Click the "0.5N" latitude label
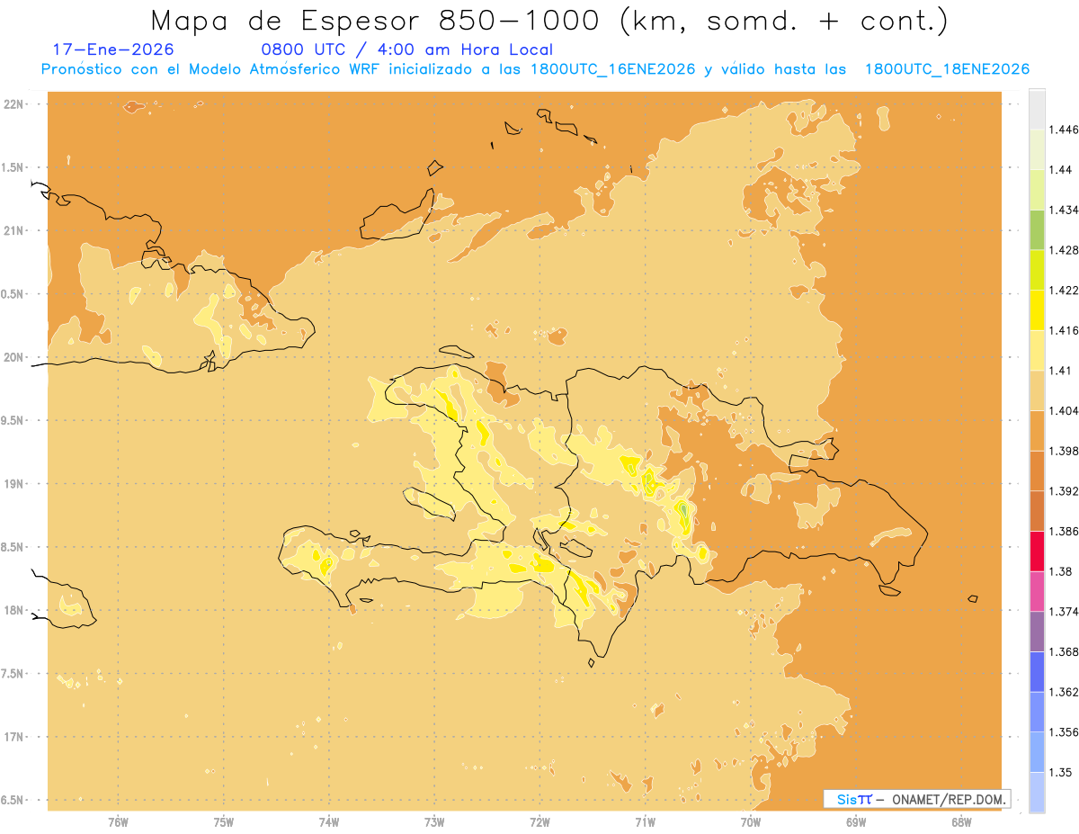 pyautogui.click(x=13, y=294)
